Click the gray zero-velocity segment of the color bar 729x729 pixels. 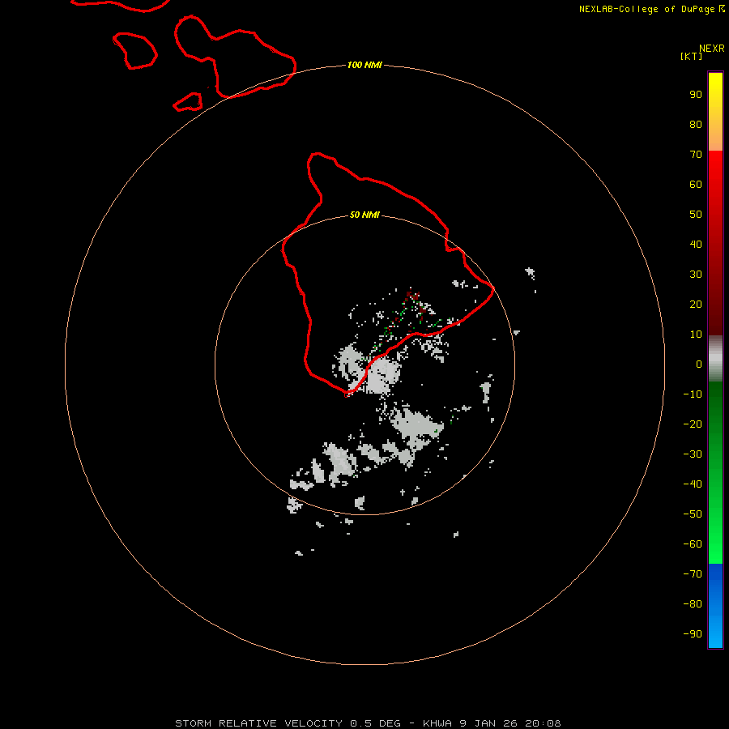(x=715, y=359)
